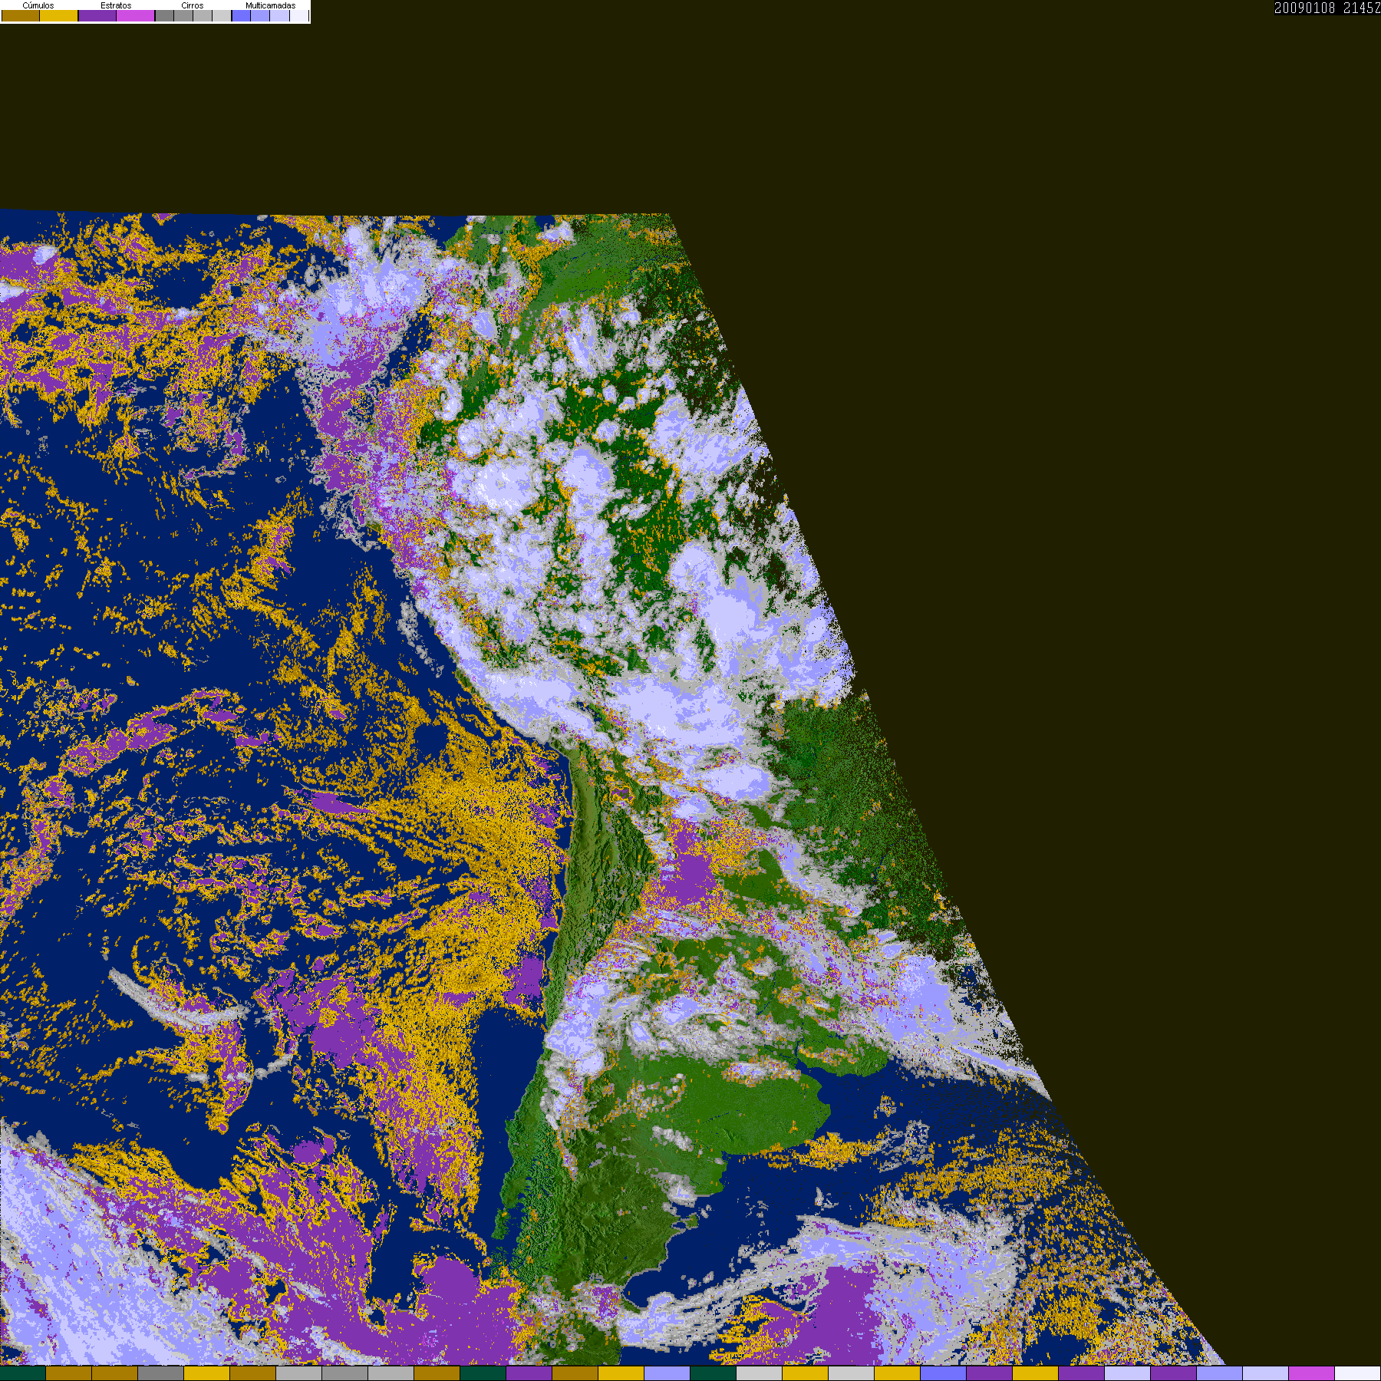
Task: Choose the second-lightest gray Cirros legend swatch
Action: [203, 15]
